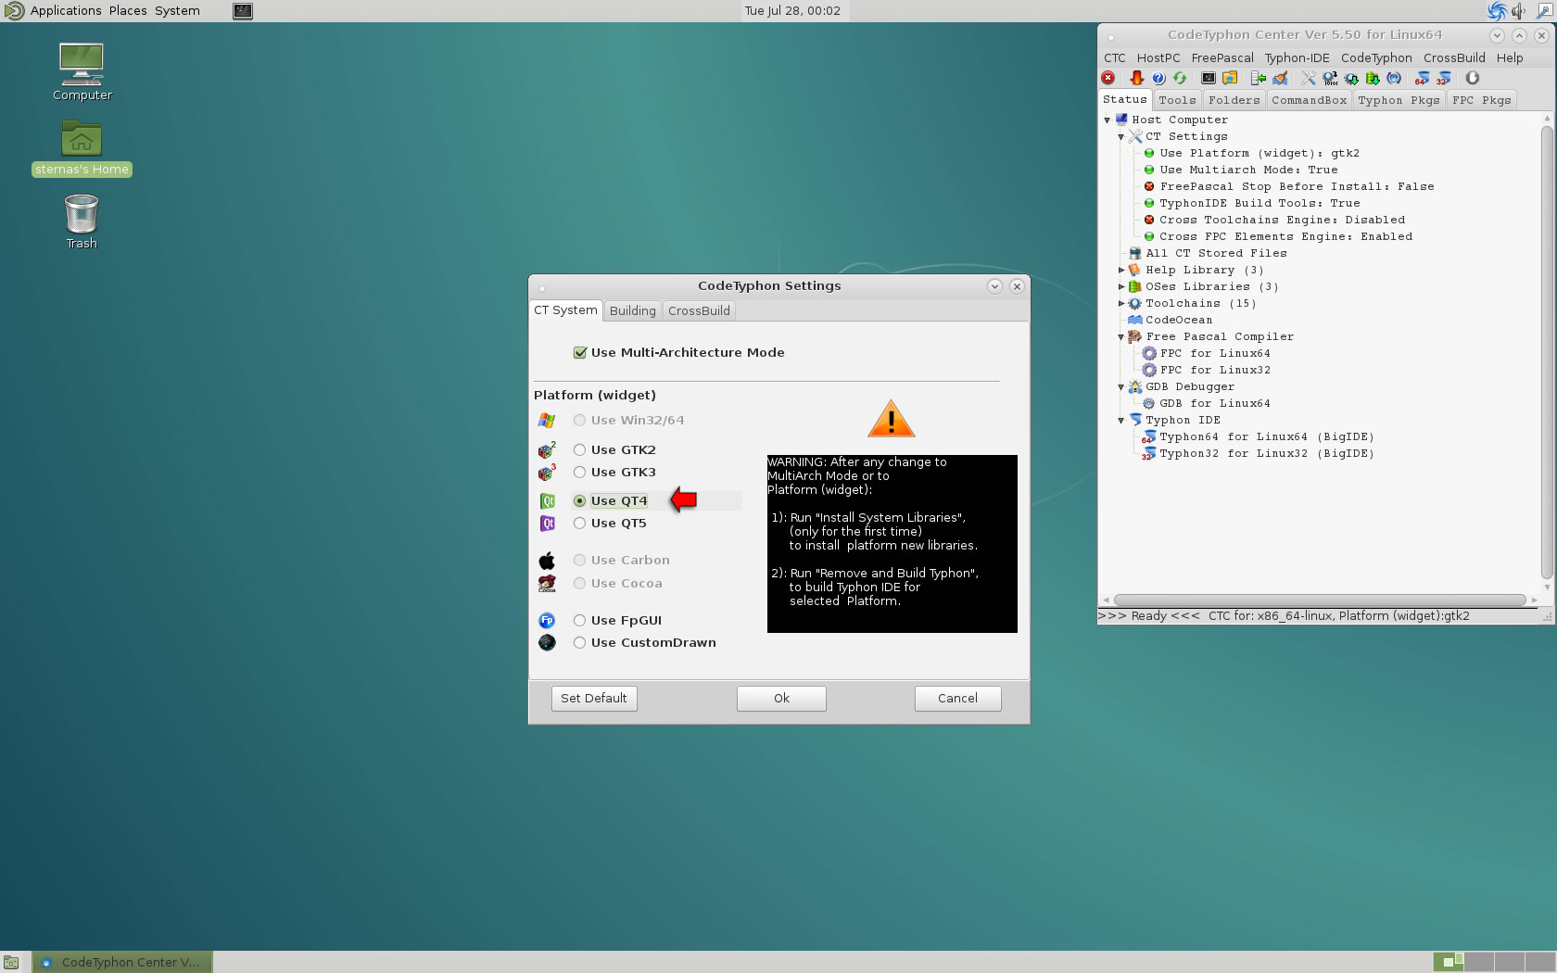This screenshot has width=1557, height=973.
Task: Collapse the Free Pascal Compiler node
Action: click(1120, 336)
